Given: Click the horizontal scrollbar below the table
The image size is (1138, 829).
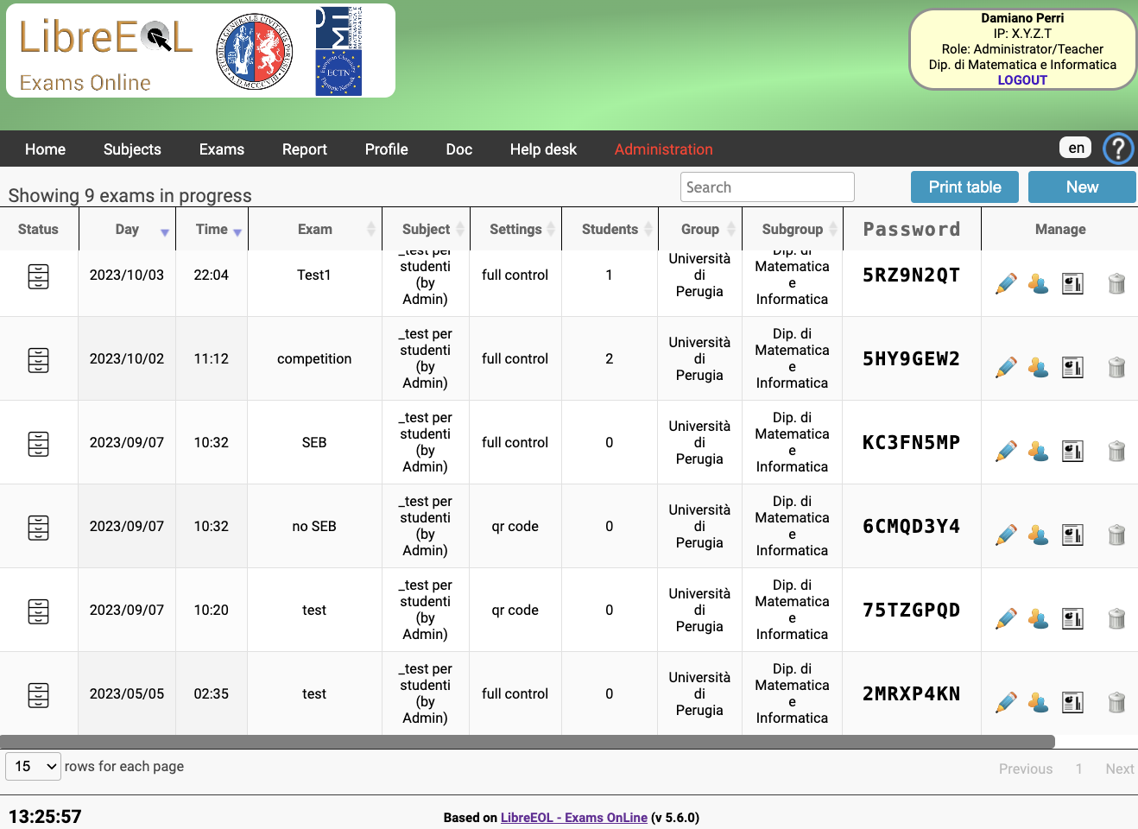Looking at the screenshot, I should pyautogui.click(x=527, y=742).
